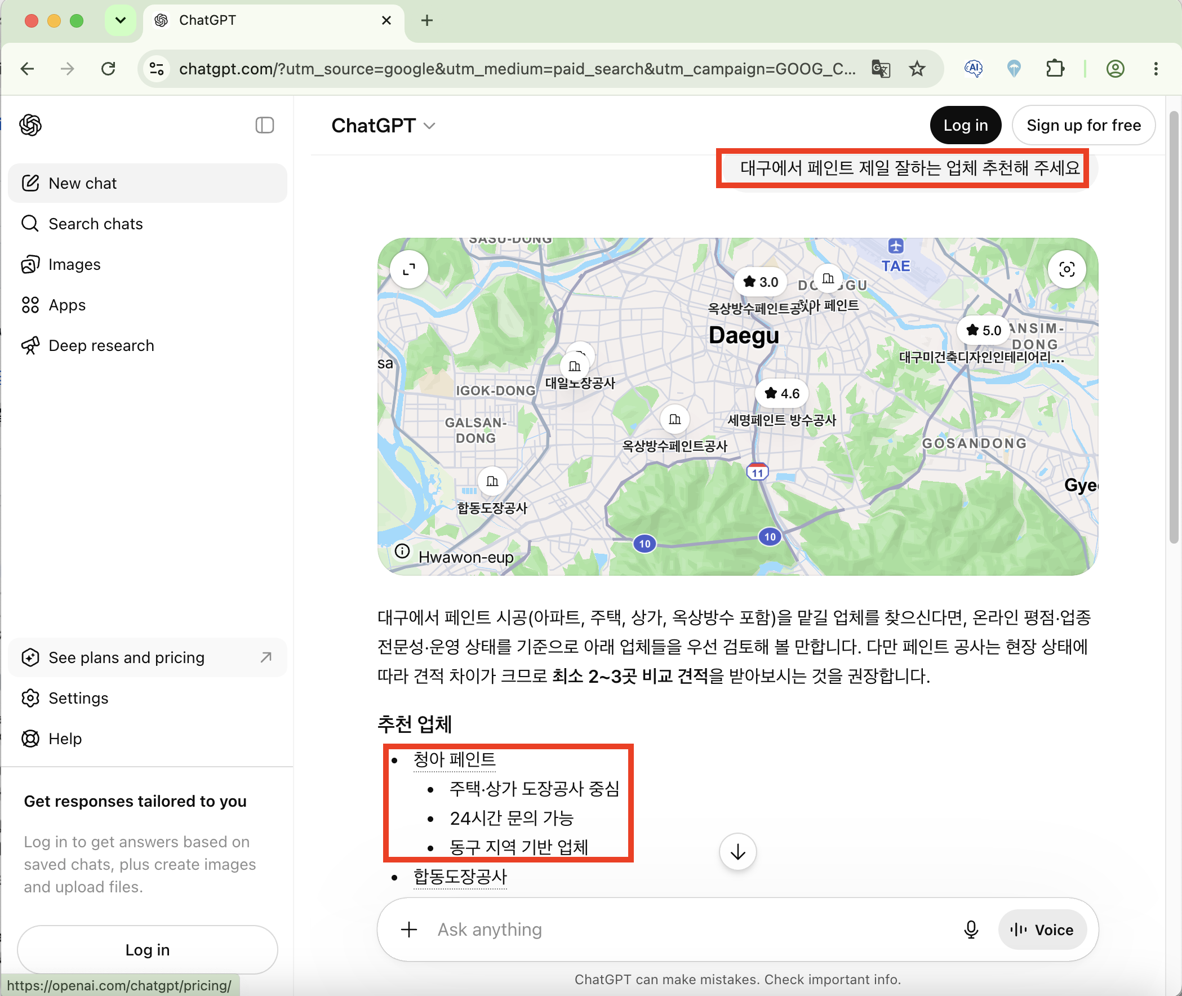The image size is (1182, 996).
Task: Click the 청아 페인트 map marker icon
Action: coord(828,278)
